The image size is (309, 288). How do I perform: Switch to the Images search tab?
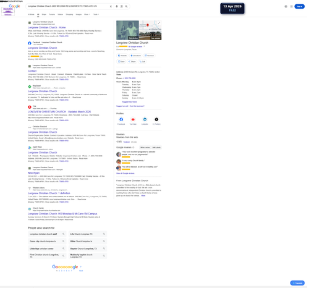(78, 14)
